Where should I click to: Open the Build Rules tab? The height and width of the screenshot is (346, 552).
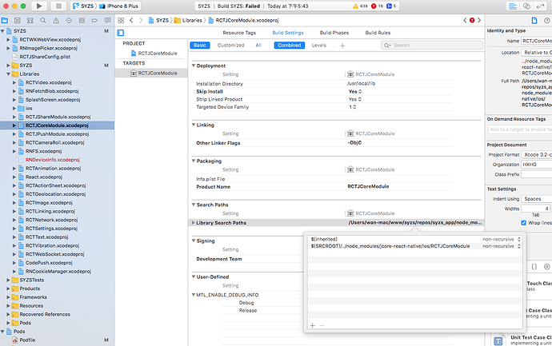[x=378, y=32]
